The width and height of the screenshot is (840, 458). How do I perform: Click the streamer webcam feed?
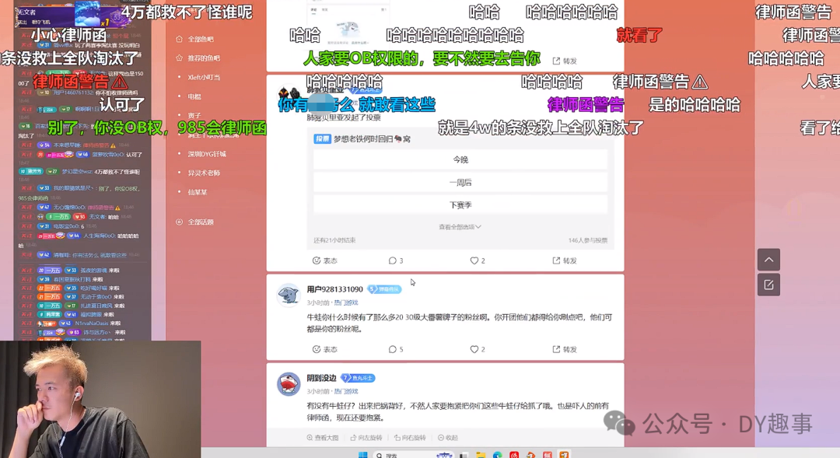pyautogui.click(x=100, y=399)
